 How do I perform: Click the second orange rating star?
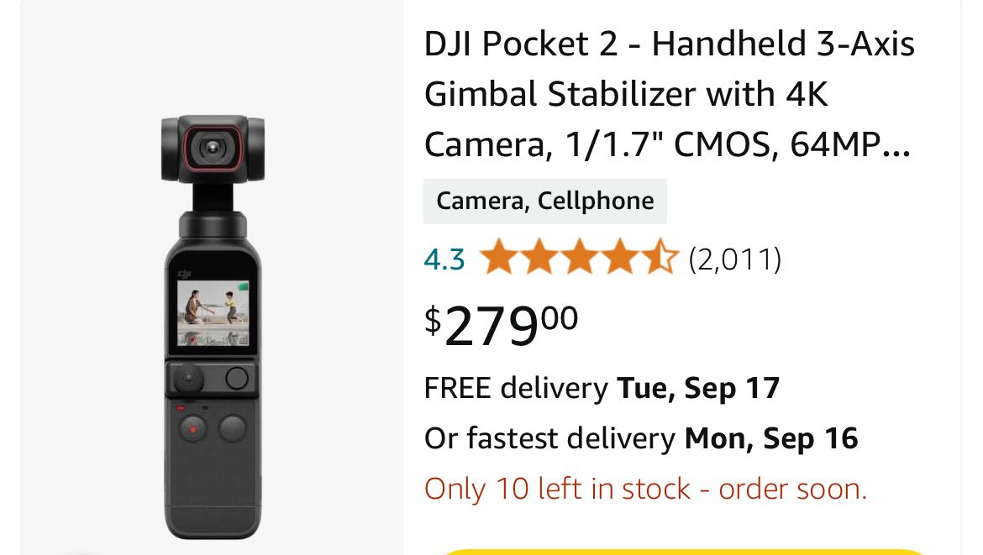[x=539, y=257]
